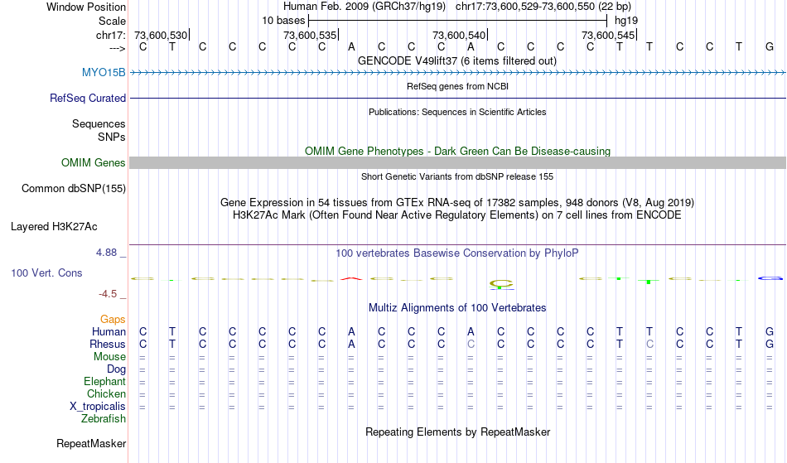Screen dimensions: 787x463
Task: Click the Zebrafish species label
Action: (x=104, y=419)
